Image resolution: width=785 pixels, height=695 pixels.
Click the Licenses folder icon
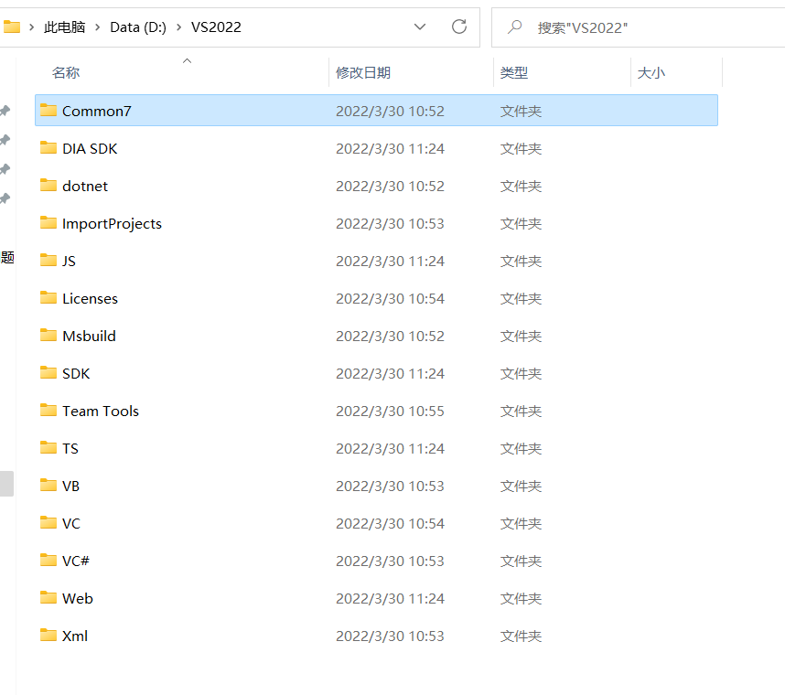click(48, 298)
